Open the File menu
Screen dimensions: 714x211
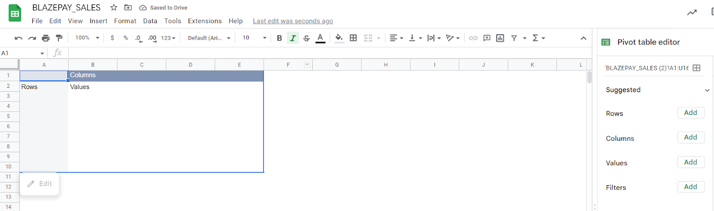[37, 21]
